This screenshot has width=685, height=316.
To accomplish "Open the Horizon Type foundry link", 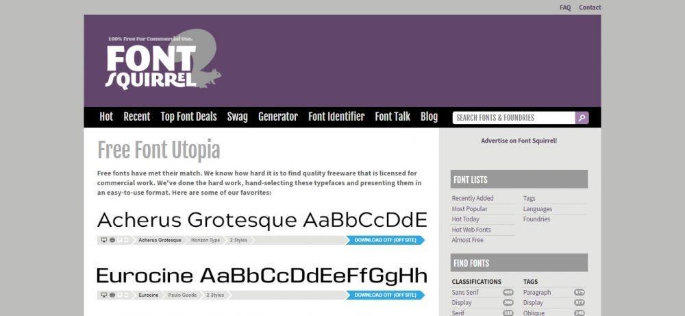I will click(x=206, y=240).
